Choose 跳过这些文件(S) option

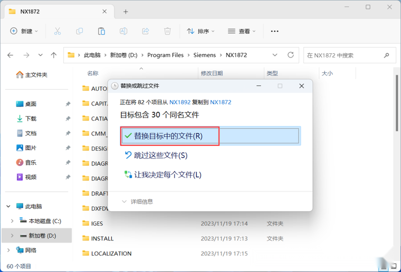(x=160, y=156)
